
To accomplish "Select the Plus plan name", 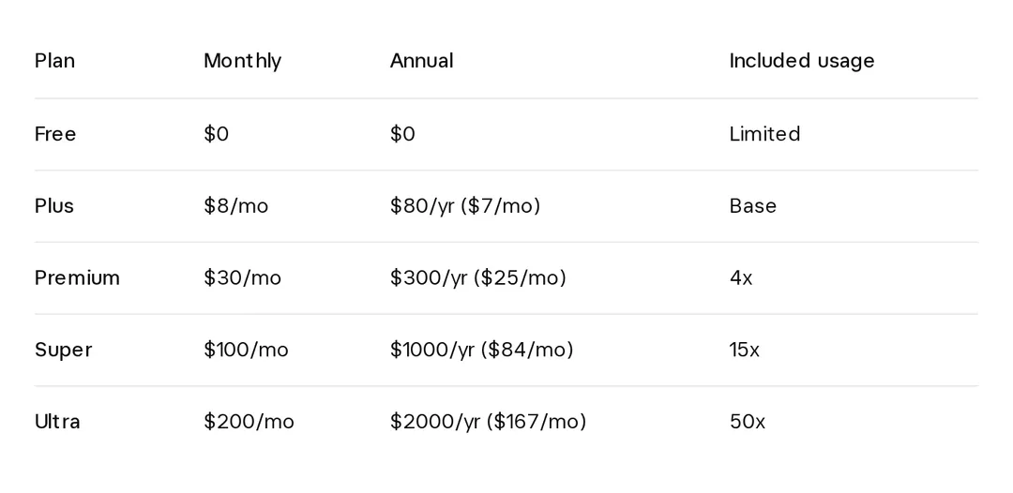I will [54, 206].
